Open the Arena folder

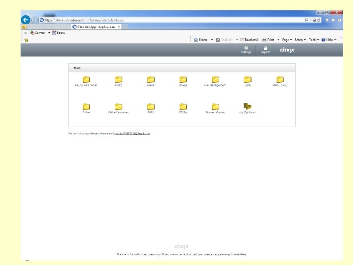point(151,81)
